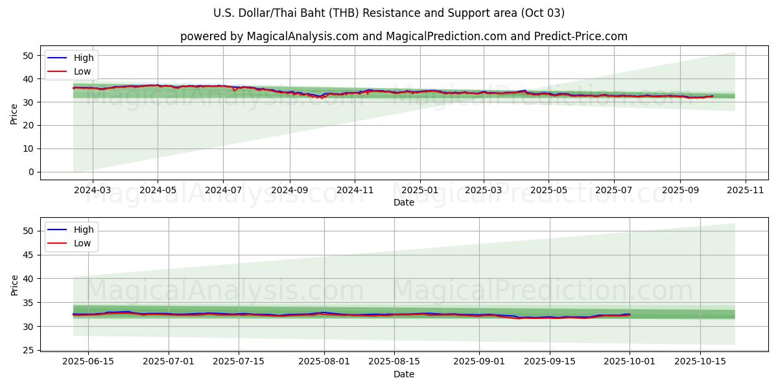Image resolution: width=778 pixels, height=389 pixels.
Task: Click the 2025-10-01 tick label on bottom chart
Action: 630,362
